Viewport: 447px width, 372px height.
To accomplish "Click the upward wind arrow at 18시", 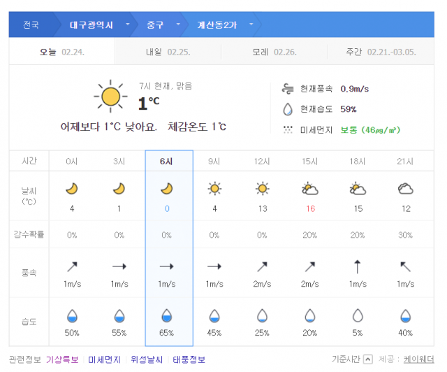I will (358, 266).
